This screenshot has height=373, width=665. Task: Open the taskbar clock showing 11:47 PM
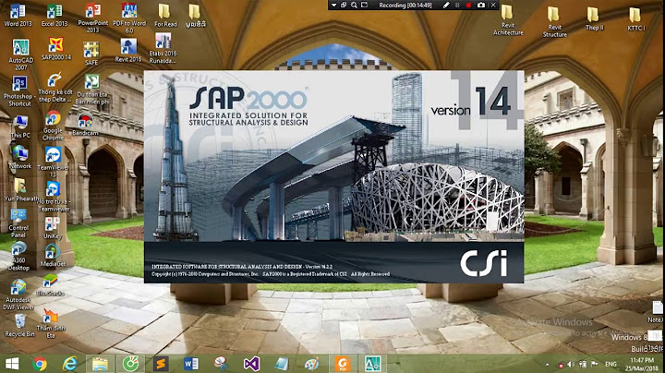coord(642,364)
